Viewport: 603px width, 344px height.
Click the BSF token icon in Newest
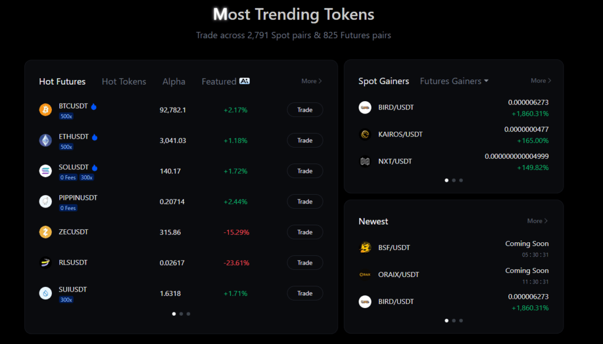click(365, 248)
